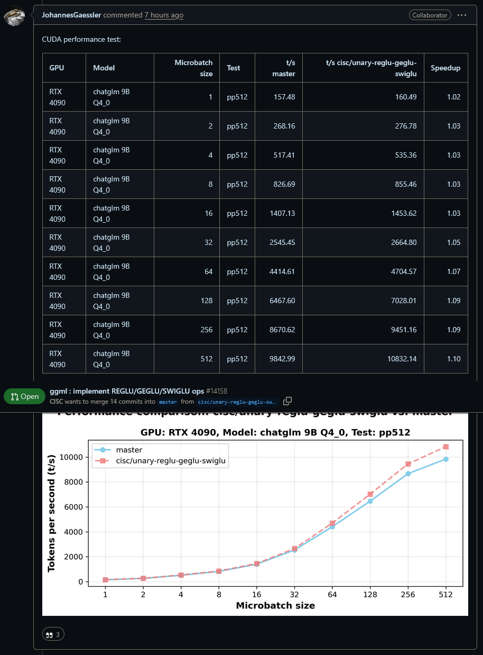
Task: Click the 'Tokens per second (t/s)' y-axis label
Action: click(x=52, y=513)
